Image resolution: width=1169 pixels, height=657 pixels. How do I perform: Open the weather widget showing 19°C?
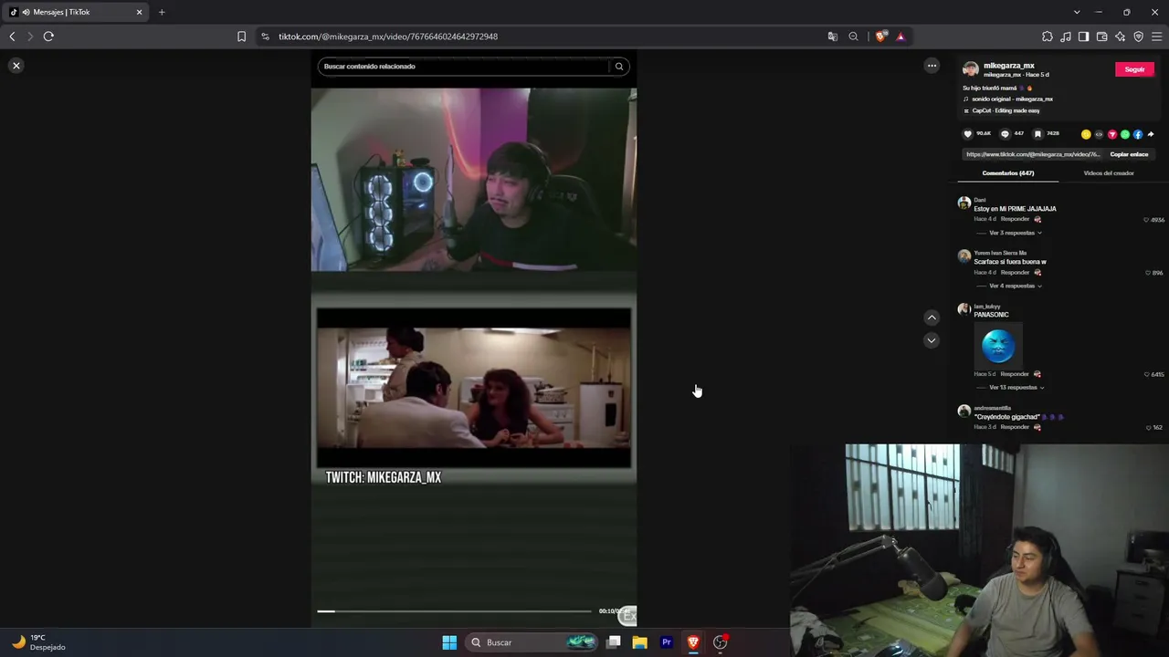click(x=38, y=642)
